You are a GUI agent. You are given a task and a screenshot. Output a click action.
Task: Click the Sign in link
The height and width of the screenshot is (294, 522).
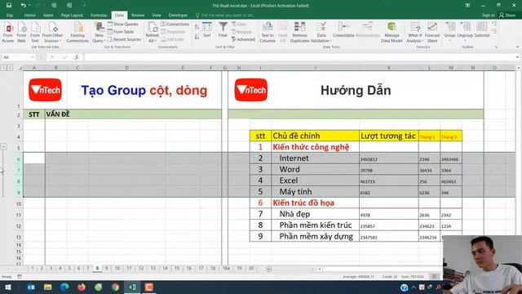point(488,15)
